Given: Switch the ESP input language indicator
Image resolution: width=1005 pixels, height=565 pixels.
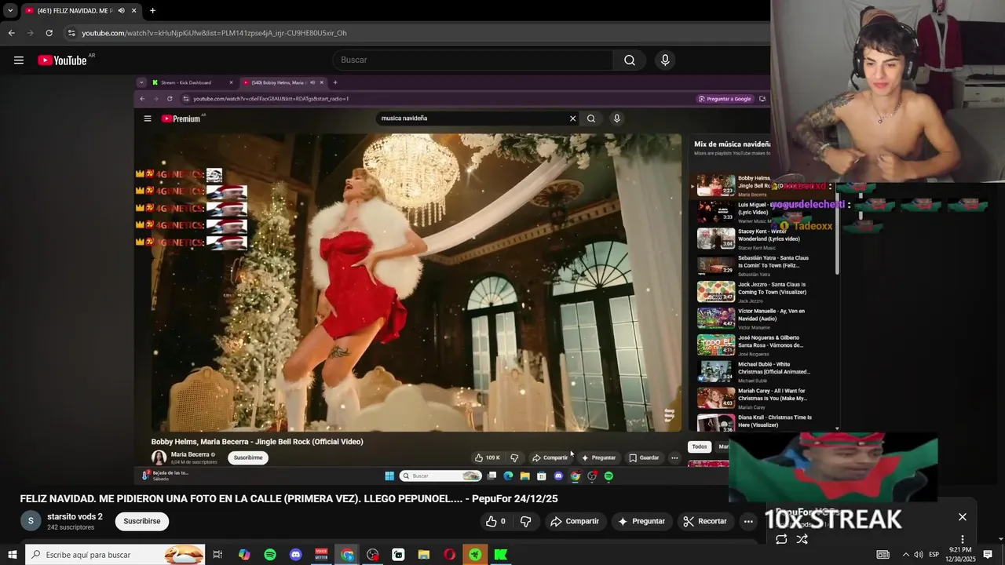Looking at the screenshot, I should [934, 555].
